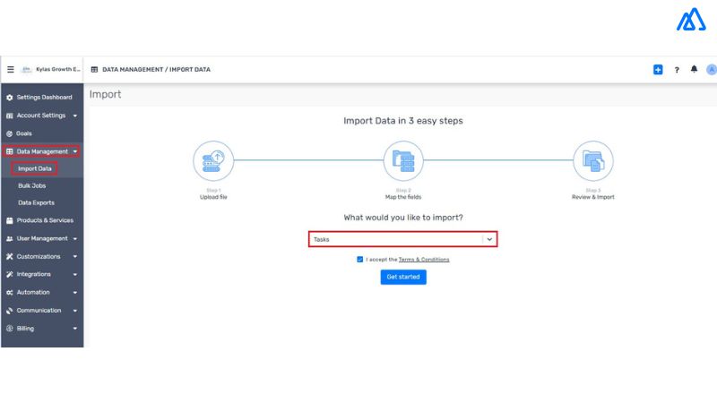Image resolution: width=717 pixels, height=403 pixels.
Task: Expand the Integrations arrow
Action: pyautogui.click(x=75, y=274)
